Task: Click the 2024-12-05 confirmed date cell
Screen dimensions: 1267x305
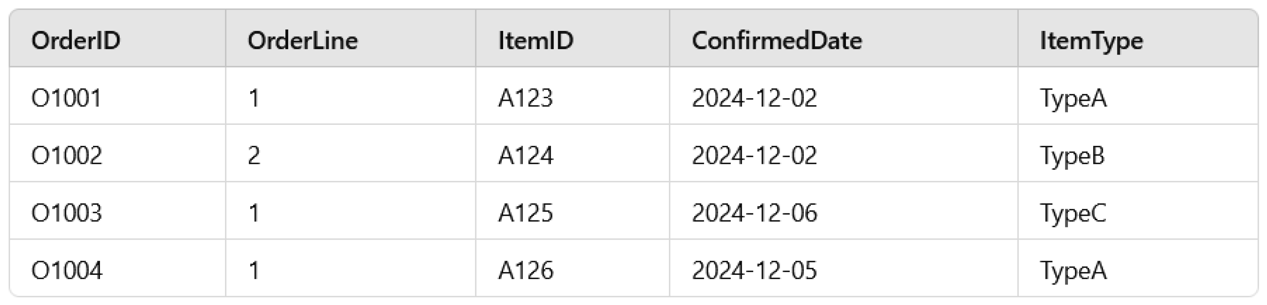Action: (x=754, y=270)
